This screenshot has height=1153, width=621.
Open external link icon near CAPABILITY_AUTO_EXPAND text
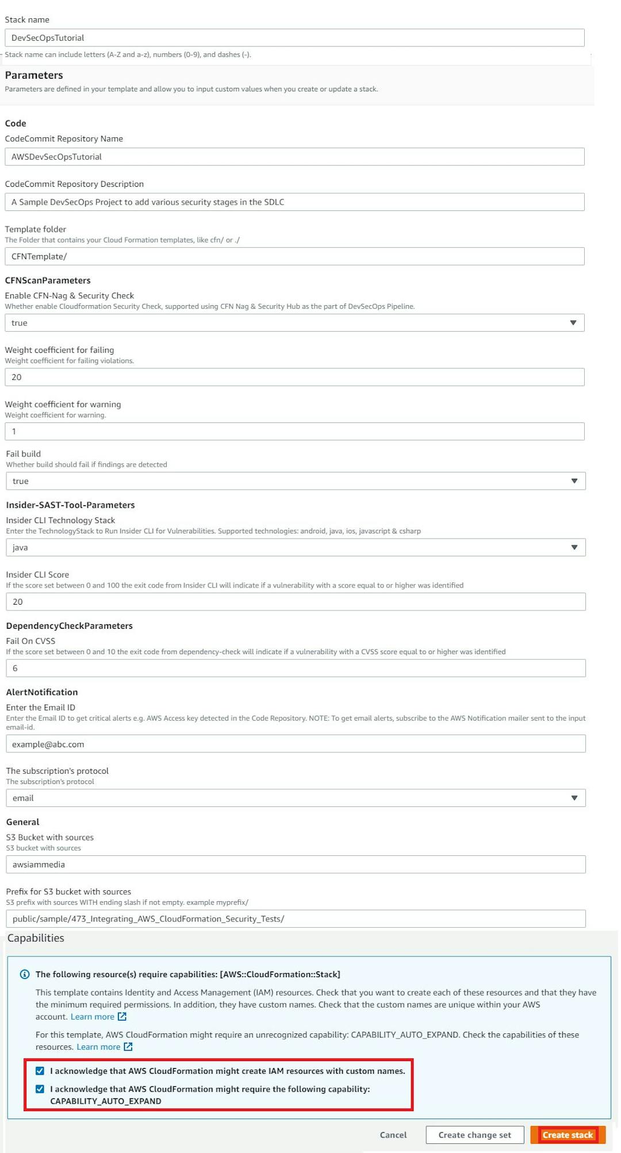(129, 1047)
